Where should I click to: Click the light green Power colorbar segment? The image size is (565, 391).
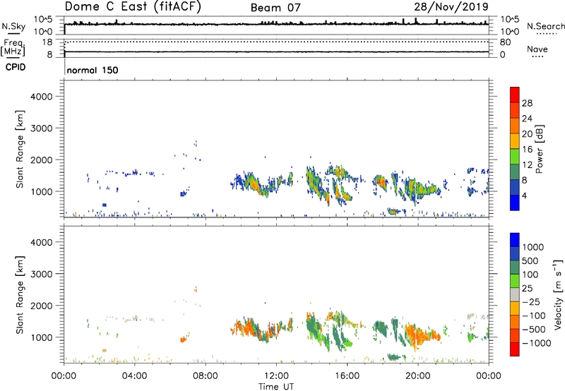[x=515, y=156]
